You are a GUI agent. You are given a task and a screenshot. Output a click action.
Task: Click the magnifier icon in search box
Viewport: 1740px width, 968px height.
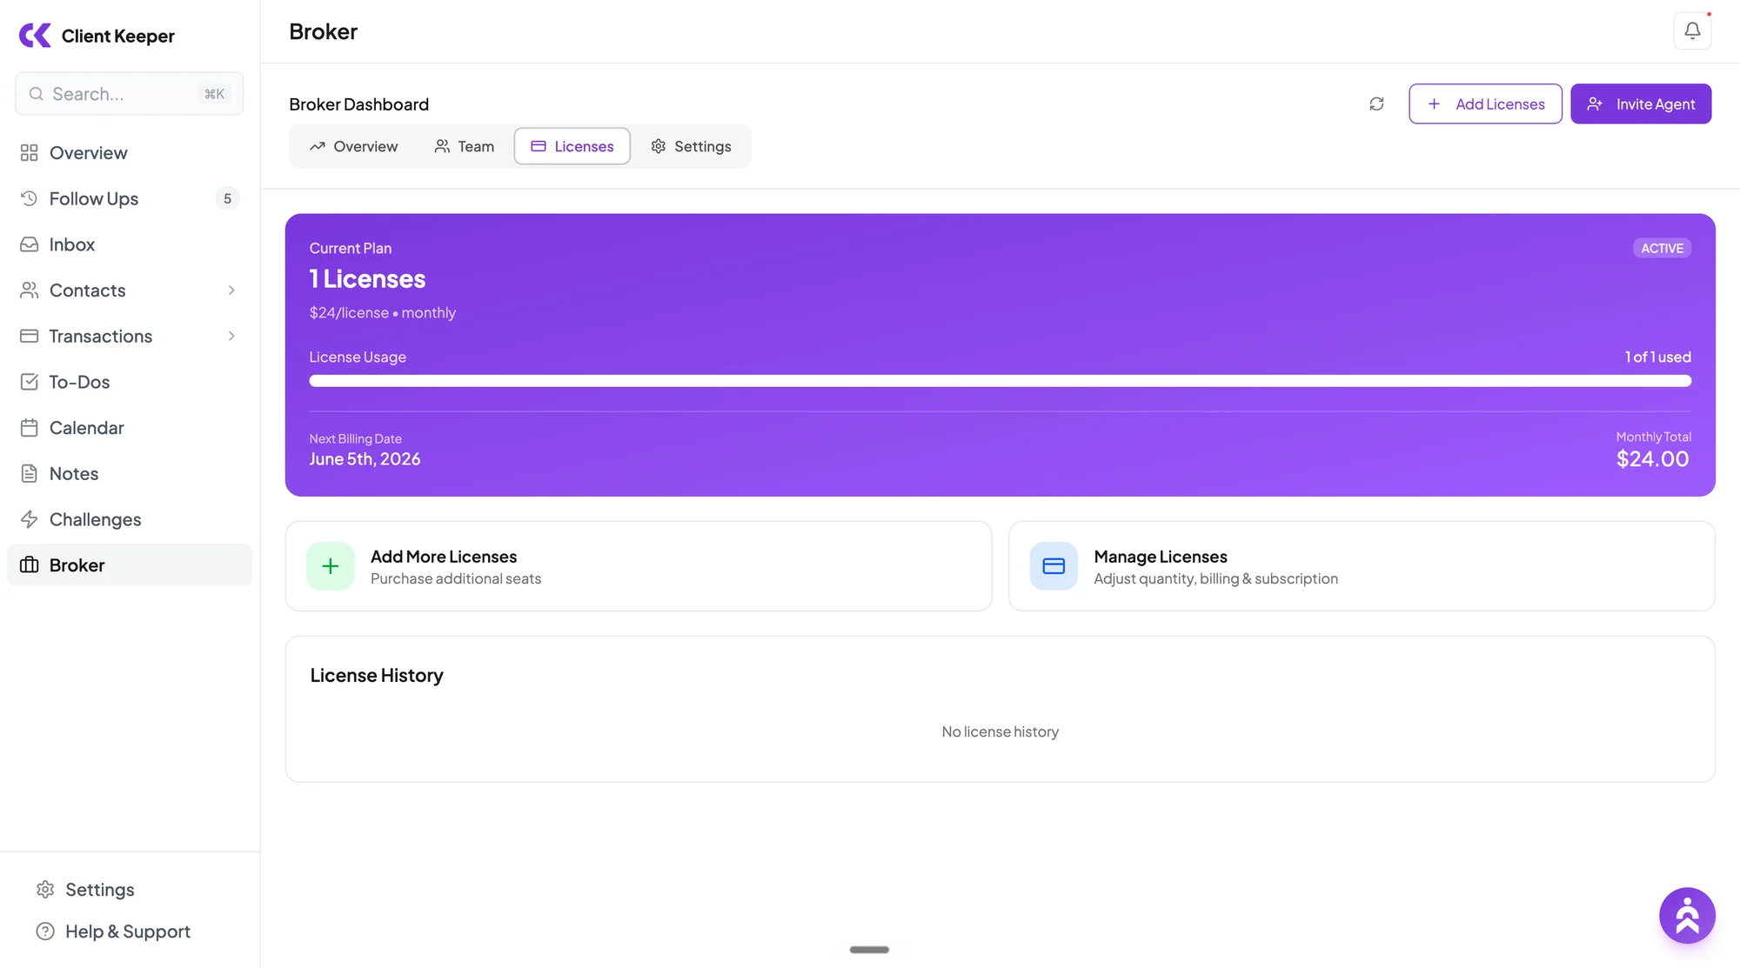point(37,94)
